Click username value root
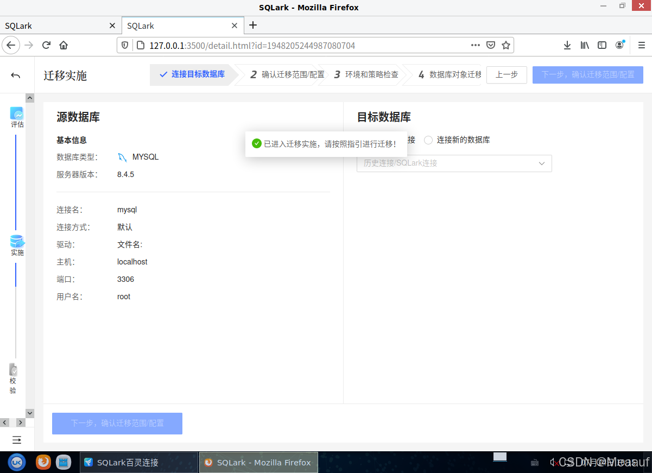 124,297
